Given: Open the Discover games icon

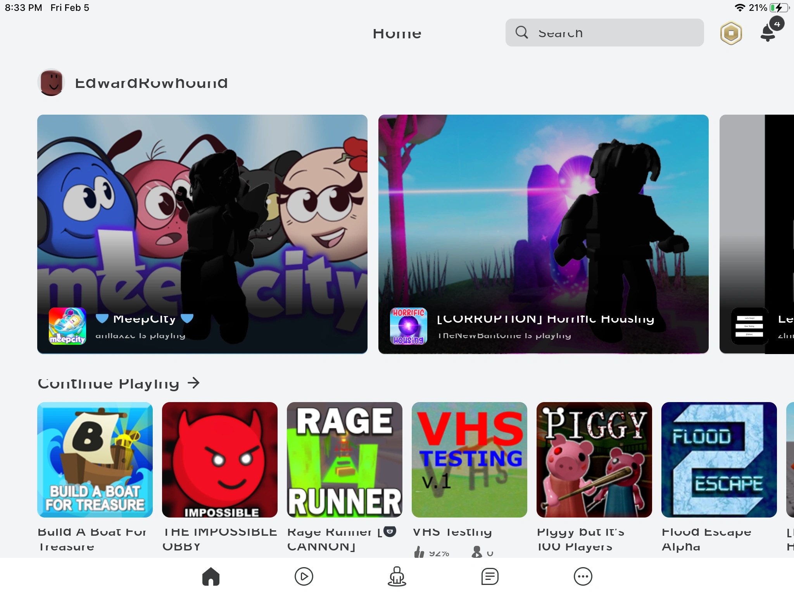Looking at the screenshot, I should (x=304, y=576).
